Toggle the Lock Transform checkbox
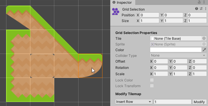The width and height of the screenshot is (208, 106). tap(152, 86)
